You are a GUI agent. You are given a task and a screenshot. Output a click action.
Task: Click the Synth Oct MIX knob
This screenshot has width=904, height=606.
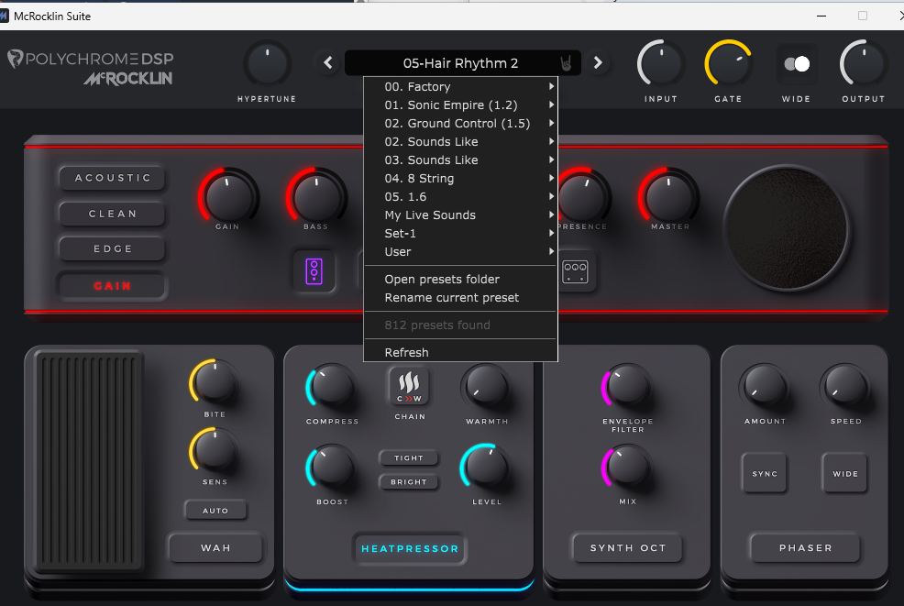pyautogui.click(x=627, y=468)
